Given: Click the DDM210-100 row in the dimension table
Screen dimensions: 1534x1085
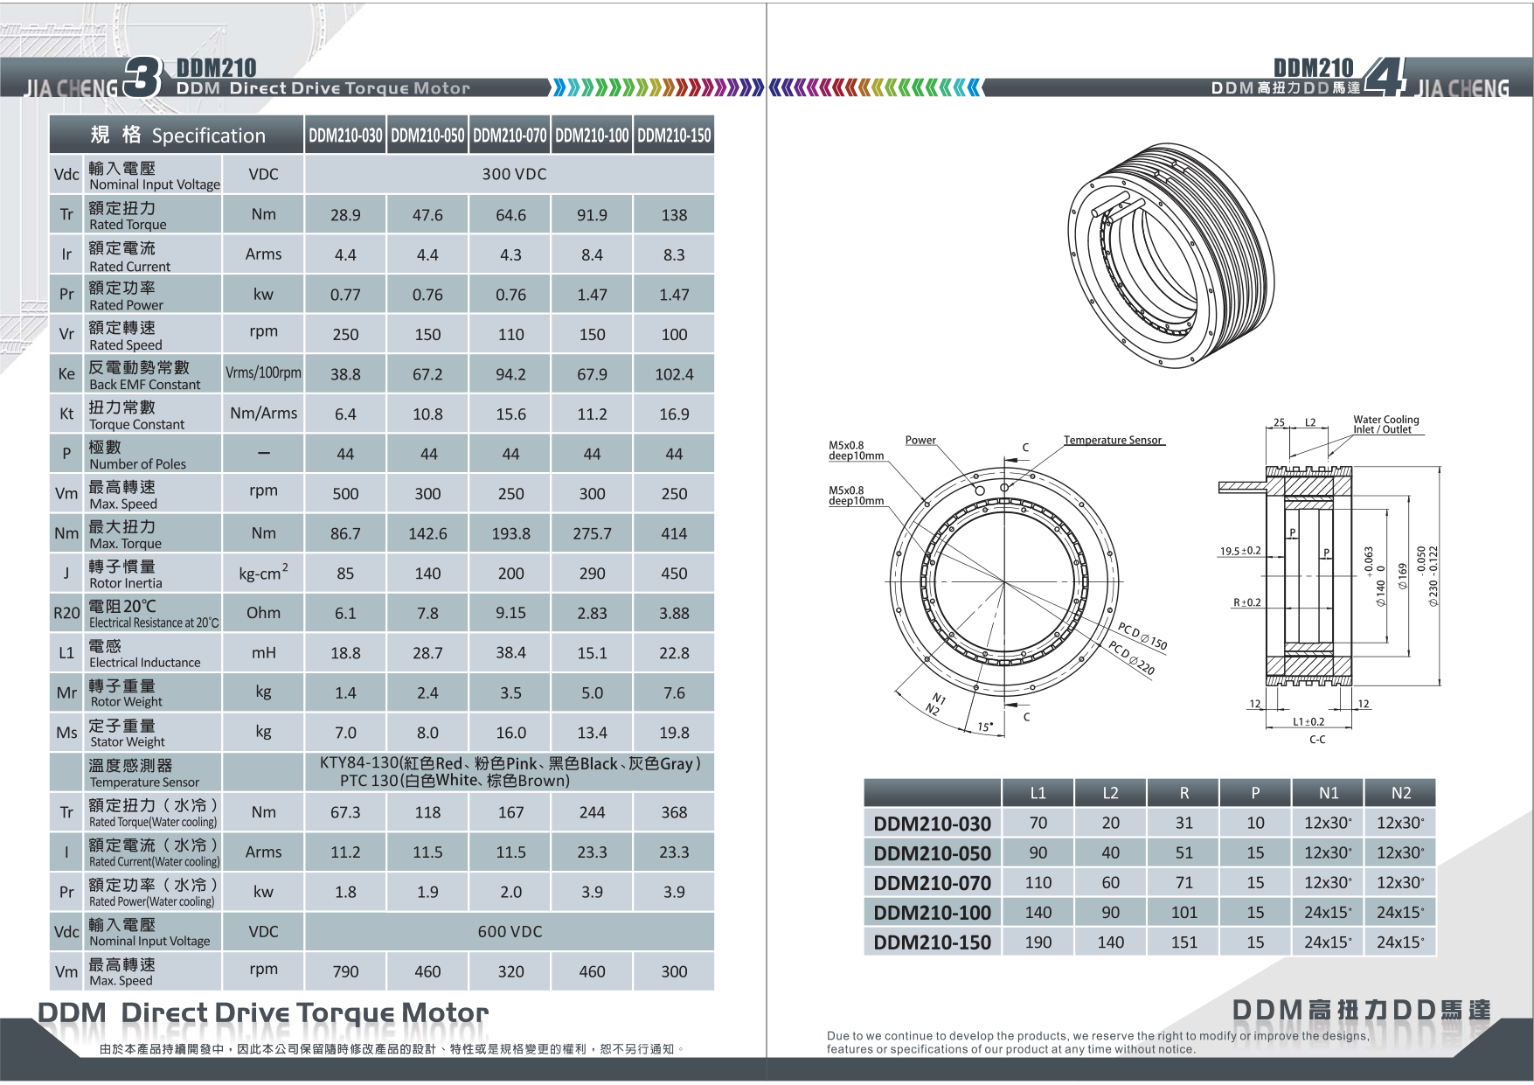Looking at the screenshot, I should click(x=932, y=913).
